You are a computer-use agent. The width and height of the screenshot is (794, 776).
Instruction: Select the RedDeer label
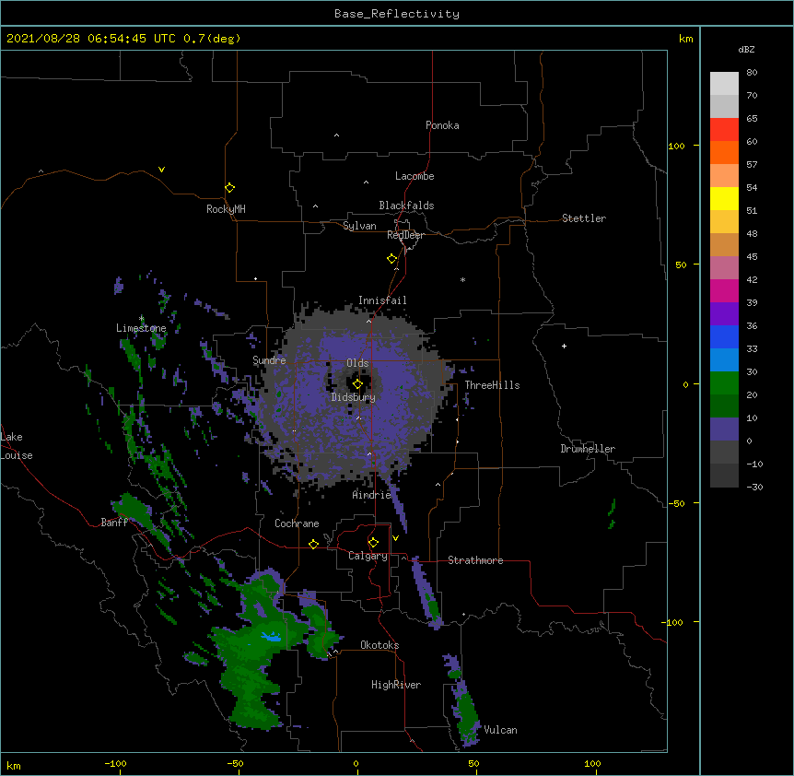[405, 235]
